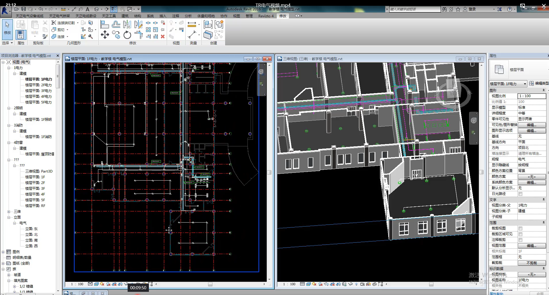Viewport: 549px width, 295px height.
Task: Collapse the 2照明 tree node
Action: coord(9,108)
